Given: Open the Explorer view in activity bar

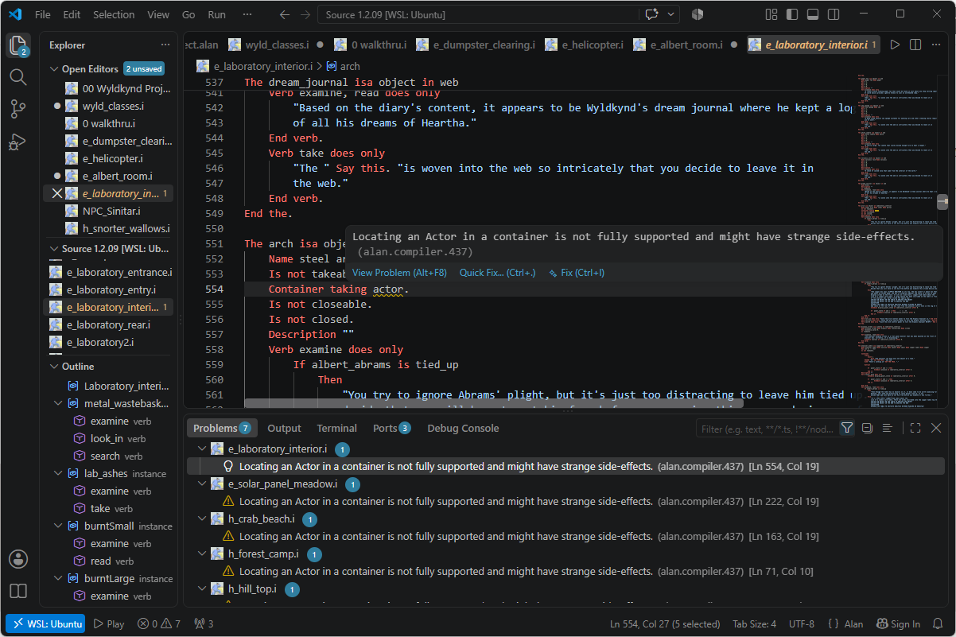Looking at the screenshot, I should (17, 45).
